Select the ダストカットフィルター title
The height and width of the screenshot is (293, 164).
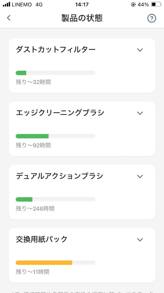coord(56,50)
